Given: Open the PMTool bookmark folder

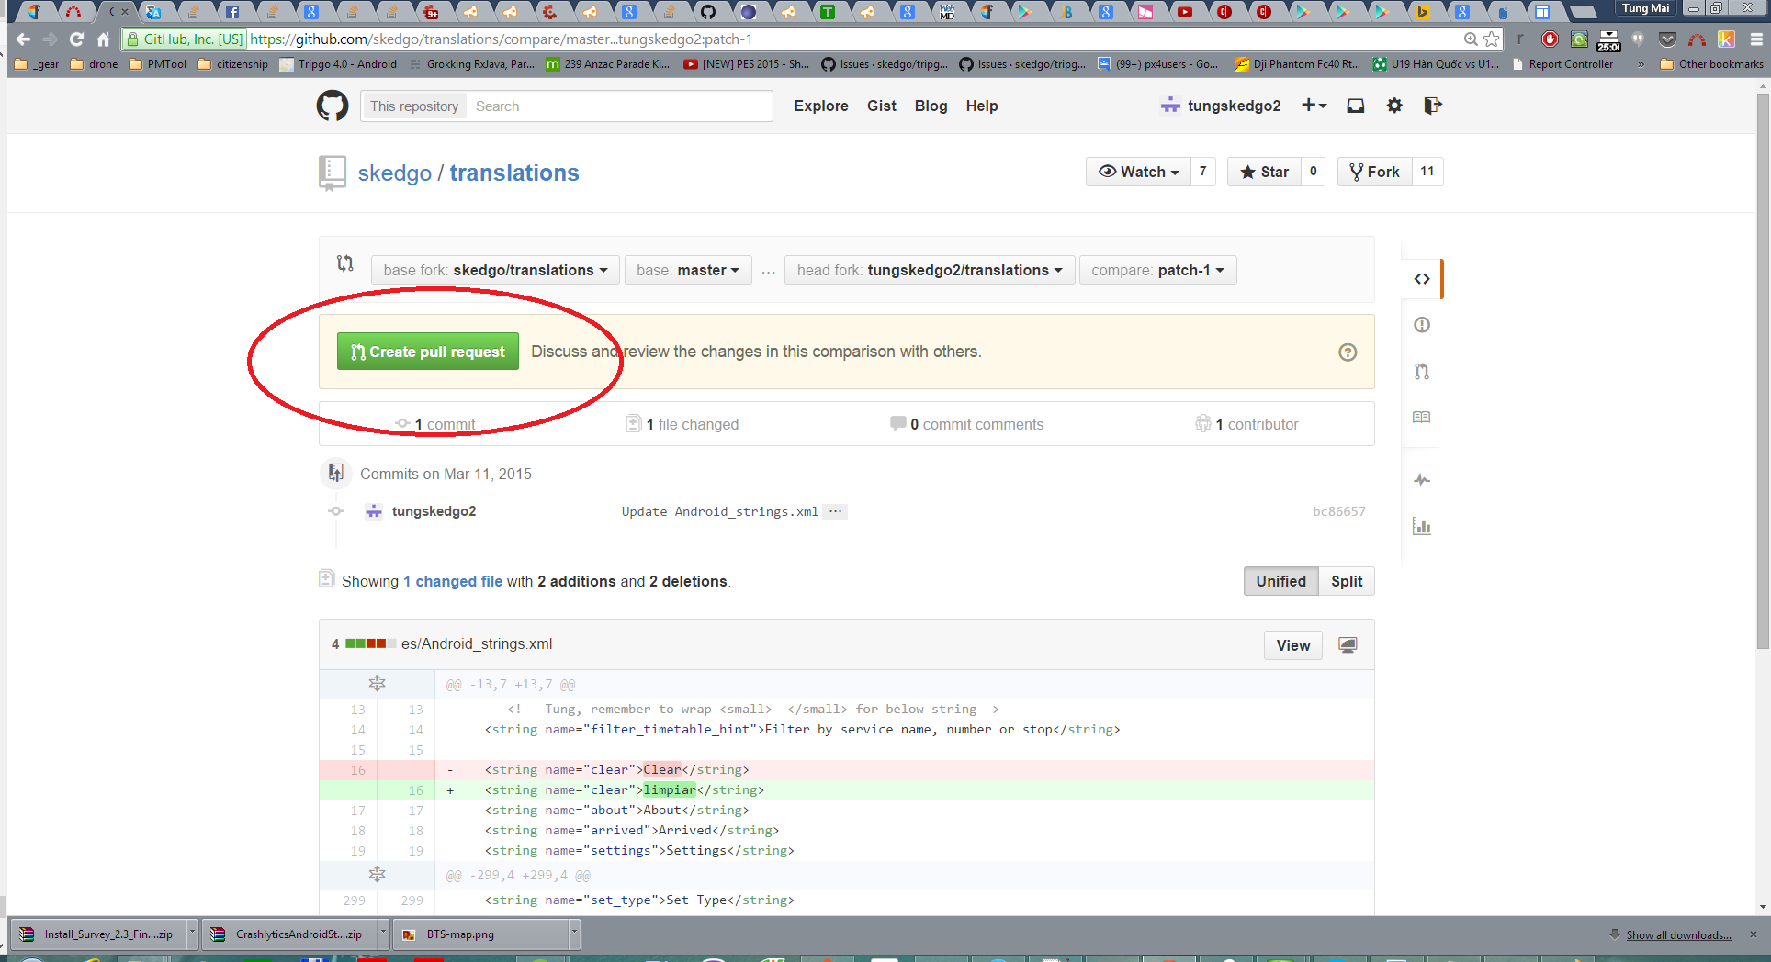Looking at the screenshot, I should tap(158, 64).
